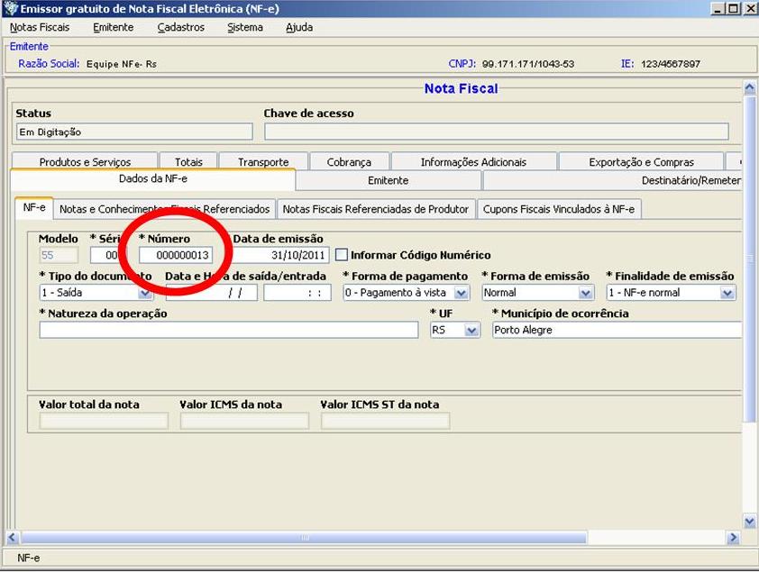Click the Nota Fiscal heading
The width and height of the screenshot is (759, 573).
coord(461,88)
